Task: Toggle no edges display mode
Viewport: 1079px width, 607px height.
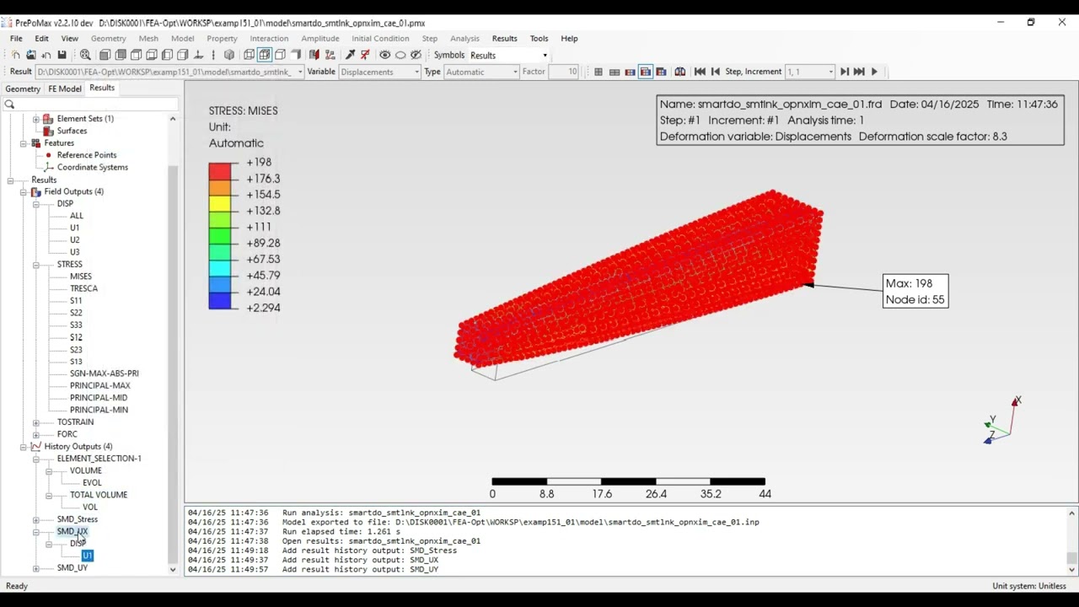Action: [x=296, y=55]
